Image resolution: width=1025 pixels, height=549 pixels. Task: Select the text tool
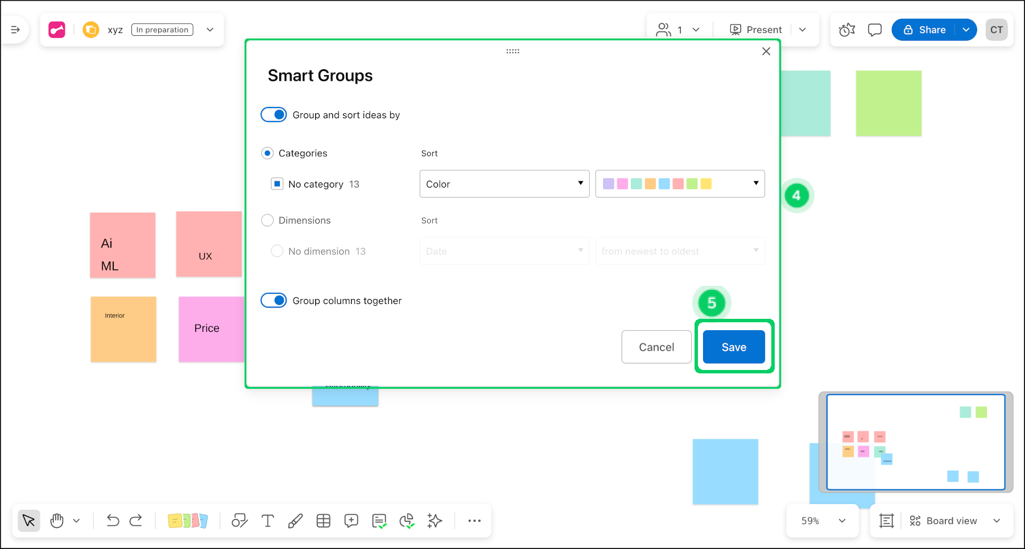[x=267, y=521]
